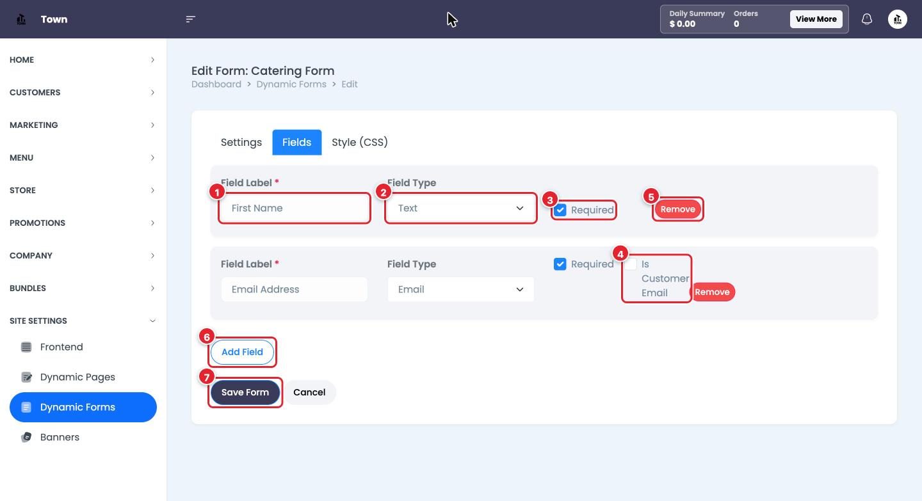Save the form
The image size is (922, 501).
245,392
